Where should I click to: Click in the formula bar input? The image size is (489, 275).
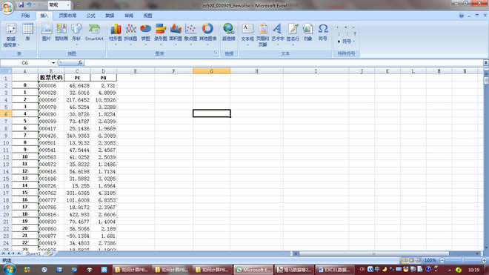(283, 63)
